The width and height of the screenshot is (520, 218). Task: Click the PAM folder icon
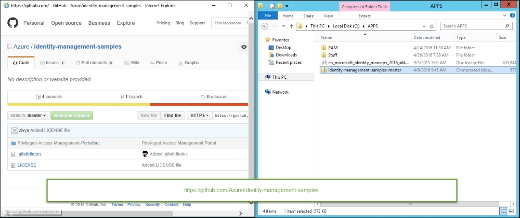coord(324,48)
